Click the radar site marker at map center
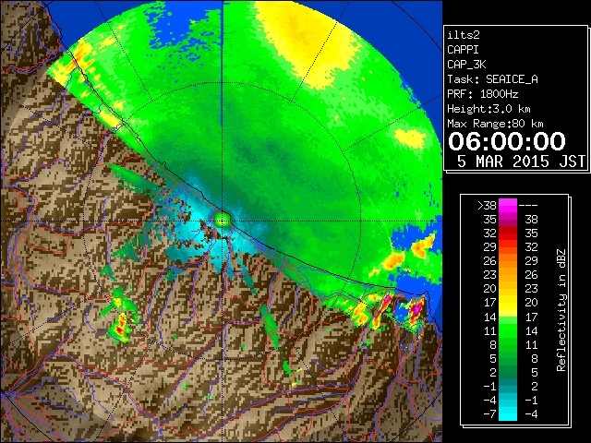Image resolution: width=591 pixels, height=443 pixels. pos(223,219)
